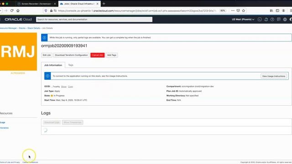Open the tracking protection shield icon
The width and height of the screenshot is (292, 164).
(x=46, y=10)
